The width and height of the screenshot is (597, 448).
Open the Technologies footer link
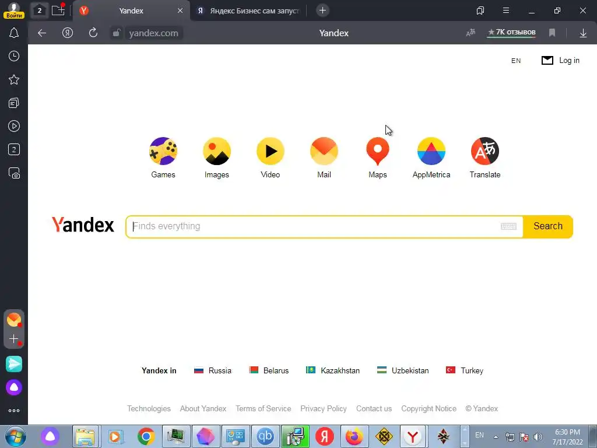[149, 408]
